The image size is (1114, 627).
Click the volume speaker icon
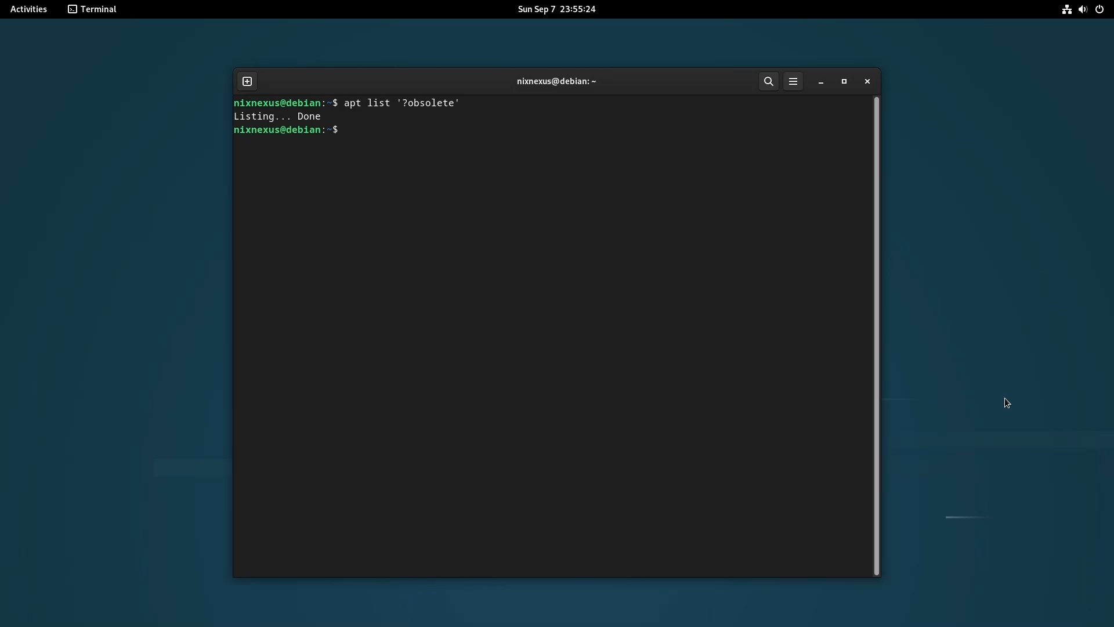point(1083,9)
